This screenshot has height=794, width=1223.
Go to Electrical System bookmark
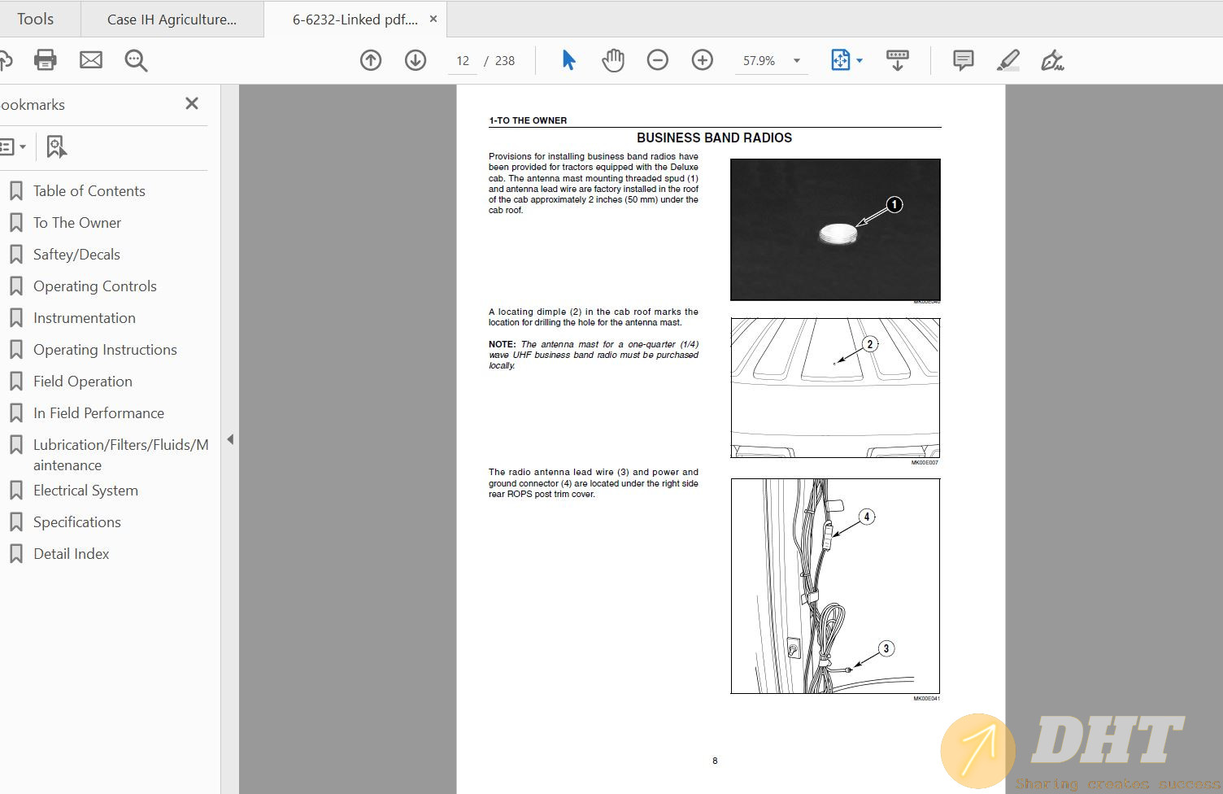tap(85, 491)
